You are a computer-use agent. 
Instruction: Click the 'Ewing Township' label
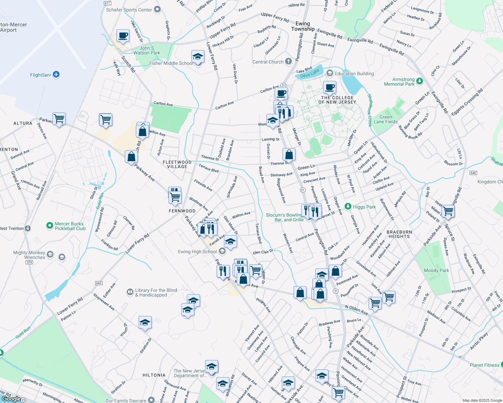pyautogui.click(x=303, y=26)
